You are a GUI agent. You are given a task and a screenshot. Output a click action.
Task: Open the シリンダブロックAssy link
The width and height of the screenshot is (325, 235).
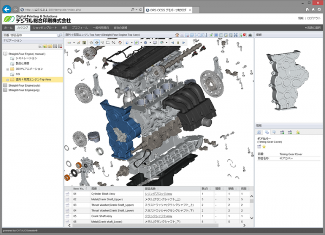pos(158,194)
